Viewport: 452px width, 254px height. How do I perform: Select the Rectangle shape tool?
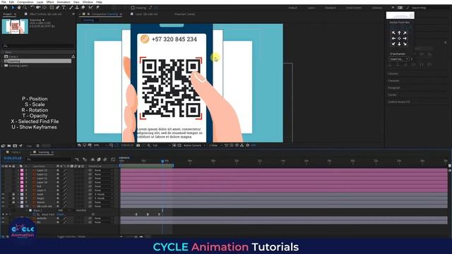(x=52, y=8)
